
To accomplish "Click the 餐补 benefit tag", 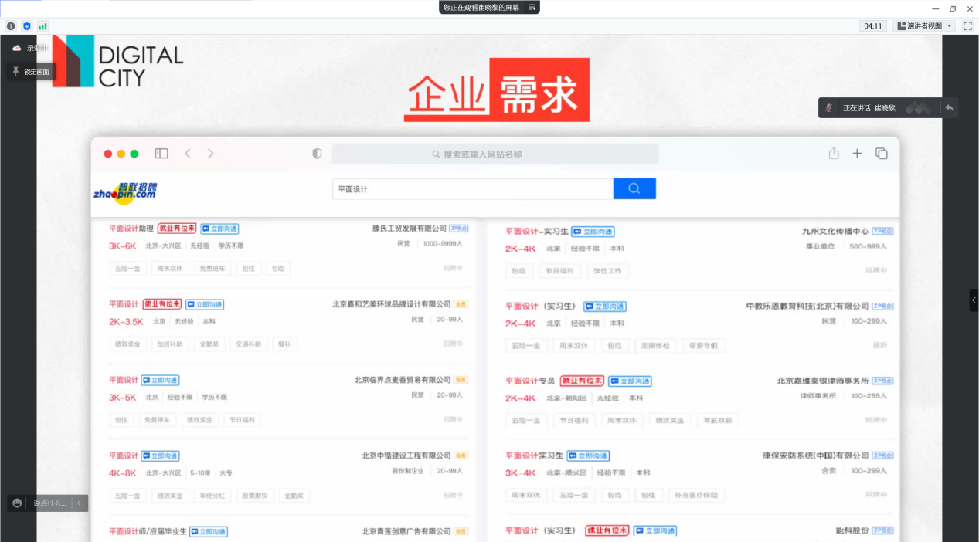I will tap(284, 344).
